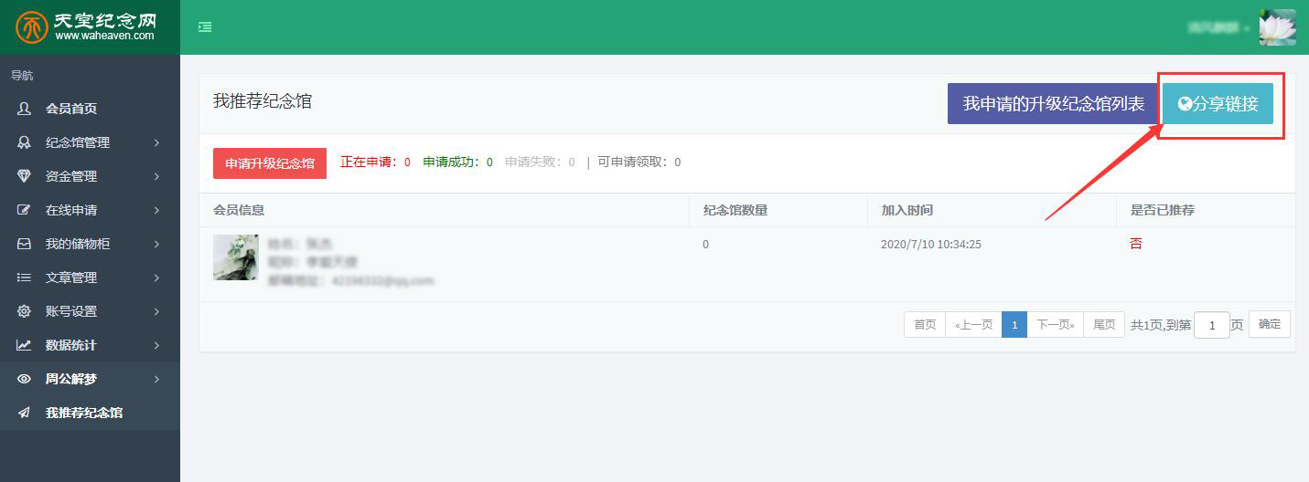Viewport: 1309px width, 482px height.
Task: Open 账号设置 menu item
Action: [90, 311]
